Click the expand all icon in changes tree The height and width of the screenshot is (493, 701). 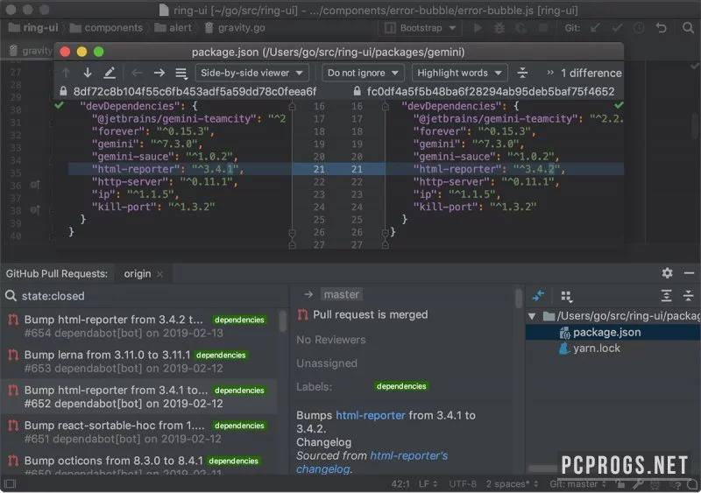tap(666, 295)
